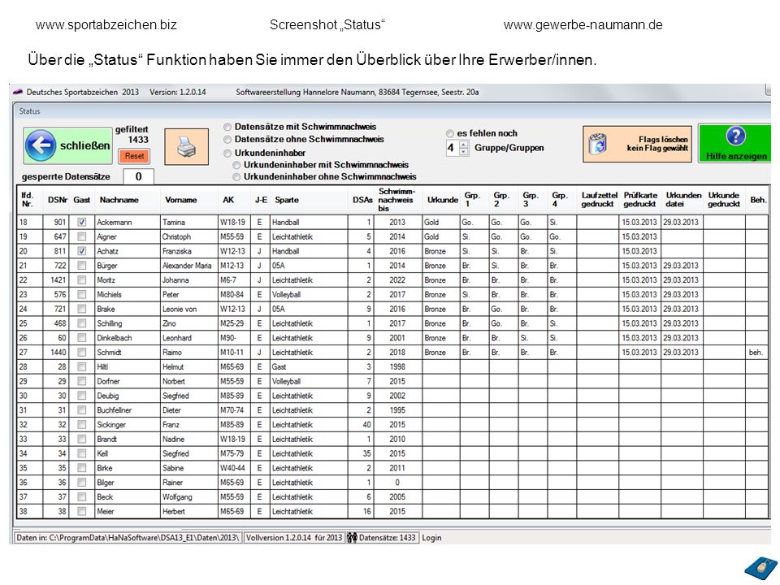The width and height of the screenshot is (780, 585).
Task: Click the 'Grp. 1' column header
Action: pyautogui.click(x=474, y=200)
